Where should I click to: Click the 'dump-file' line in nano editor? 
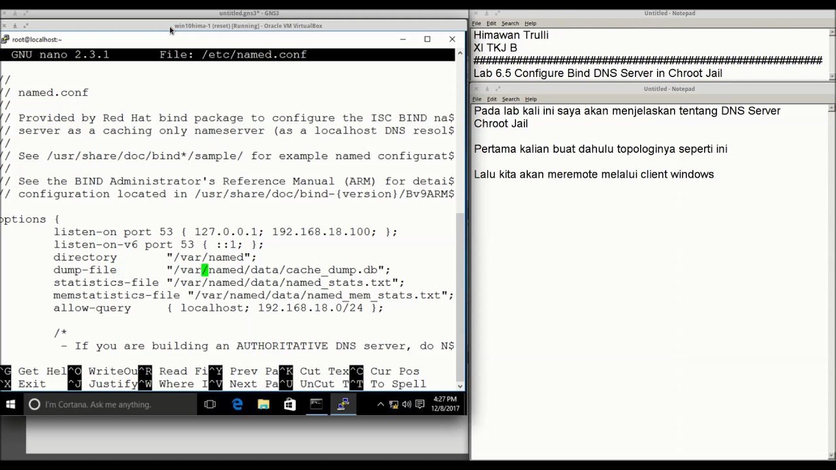tap(222, 270)
